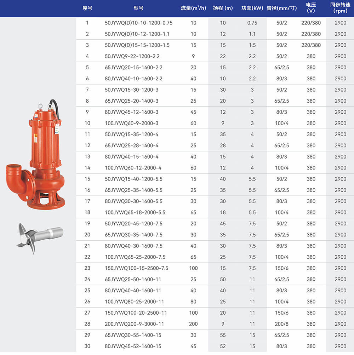Viewport: 354px width, 355px height.
Task: Select model 80JYWQ30-30-1600-5.5
Action: 133,201
